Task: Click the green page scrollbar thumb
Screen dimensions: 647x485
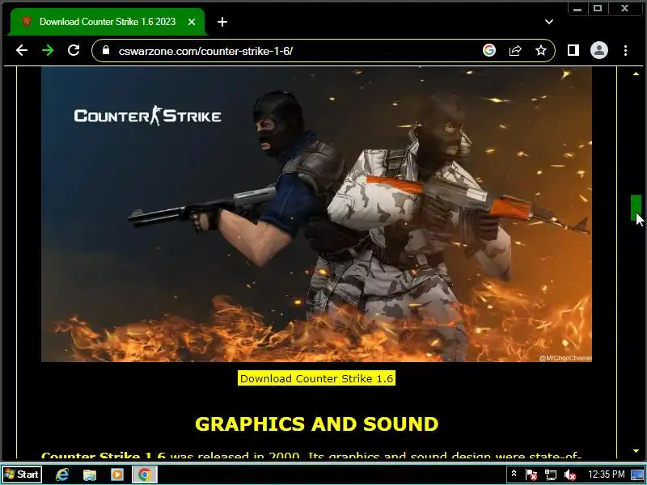Action: (x=636, y=208)
